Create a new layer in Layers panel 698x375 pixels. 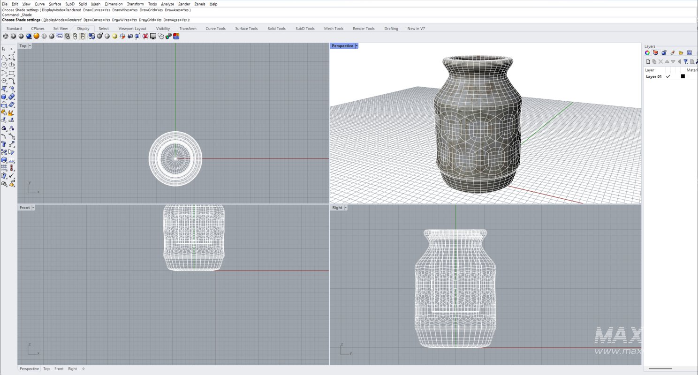648,61
